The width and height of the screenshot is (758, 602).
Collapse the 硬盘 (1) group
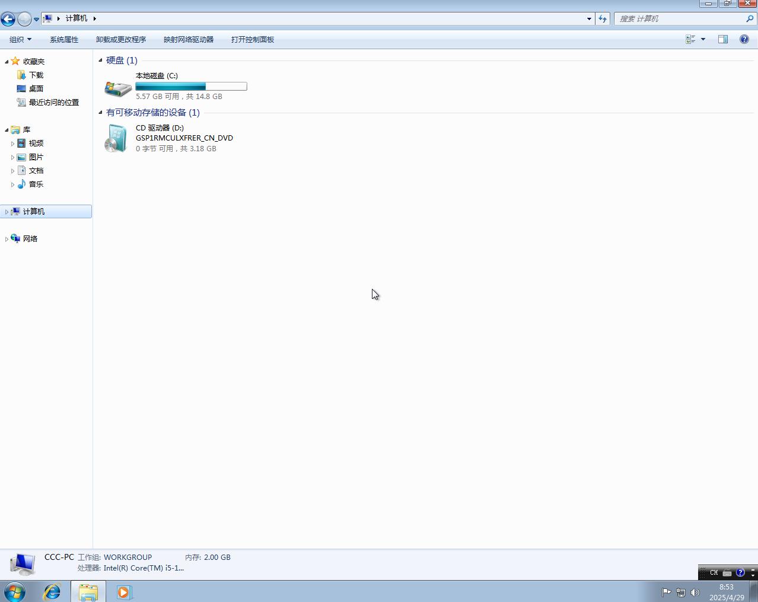(x=100, y=60)
